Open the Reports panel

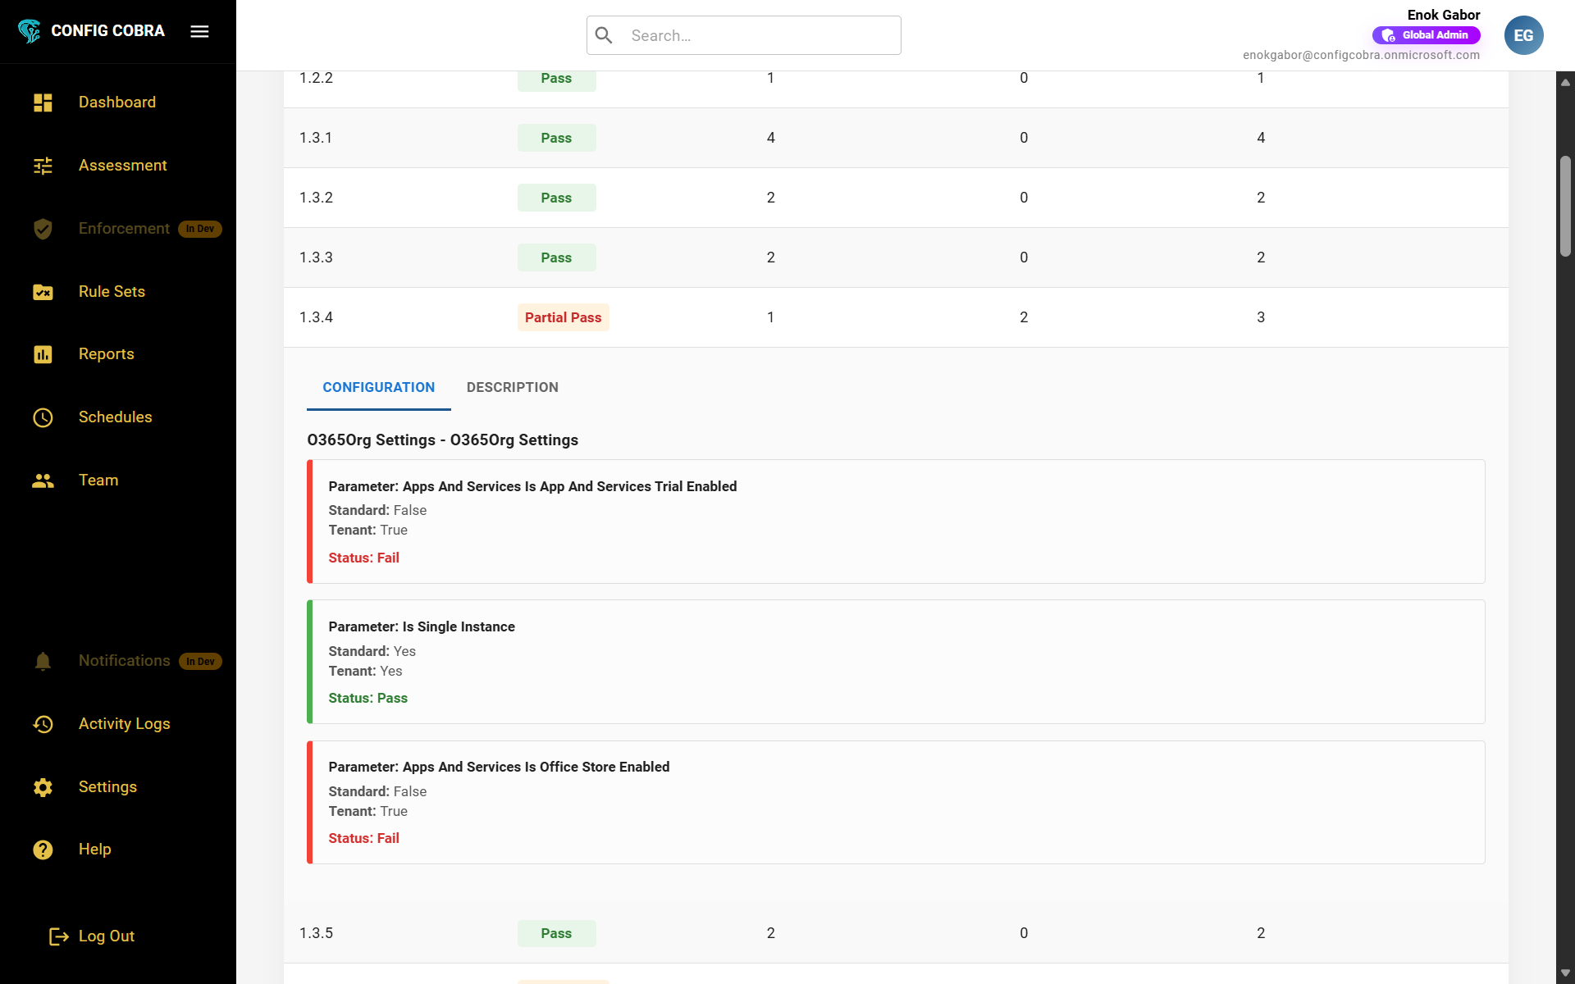click(x=107, y=353)
